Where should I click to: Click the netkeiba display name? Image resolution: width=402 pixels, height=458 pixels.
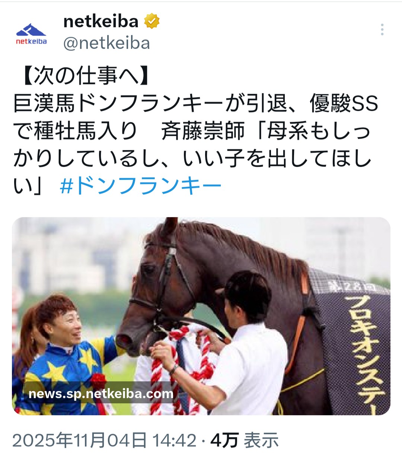[x=101, y=22]
